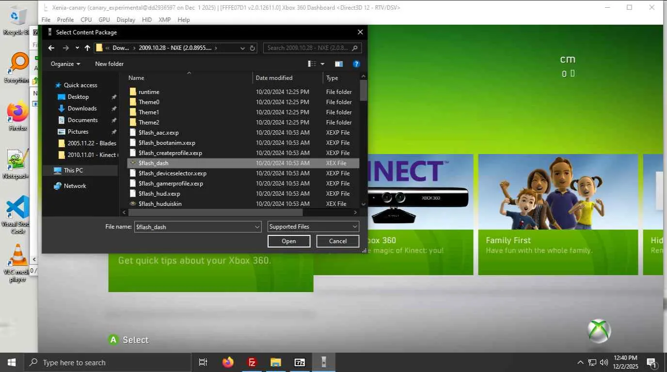Open File Explorer from the taskbar
667x372 pixels.
point(276,362)
